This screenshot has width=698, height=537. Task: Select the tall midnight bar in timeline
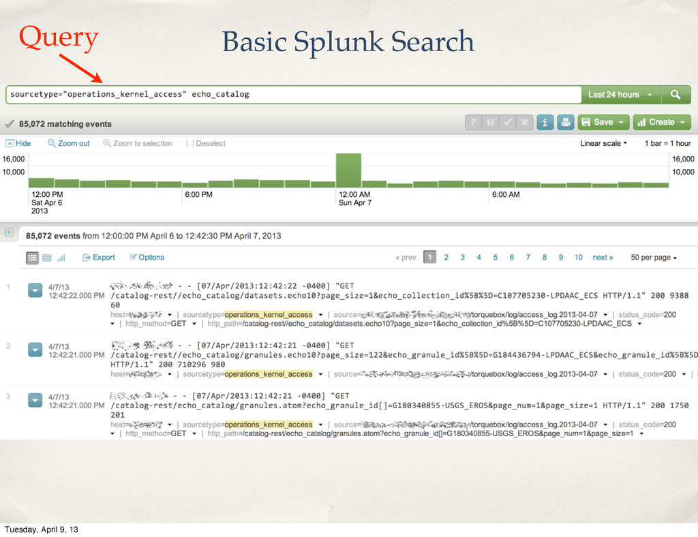[348, 170]
